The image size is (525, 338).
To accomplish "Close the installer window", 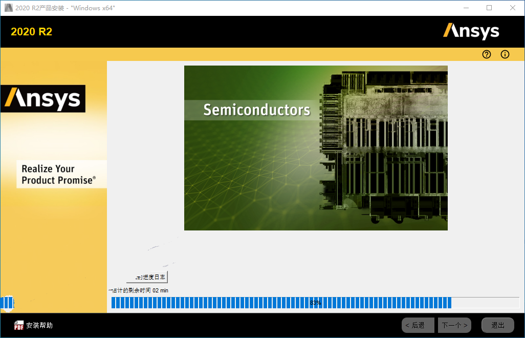I will pyautogui.click(x=513, y=8).
